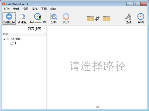Open the 全部 menu
Viewport: 149px width, 111px height.
(16, 9)
